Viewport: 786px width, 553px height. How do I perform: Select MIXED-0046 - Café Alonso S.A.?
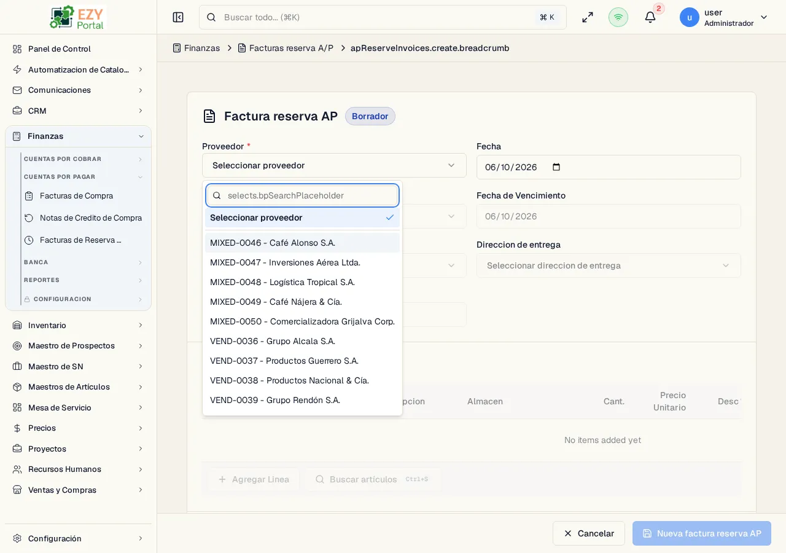302,243
